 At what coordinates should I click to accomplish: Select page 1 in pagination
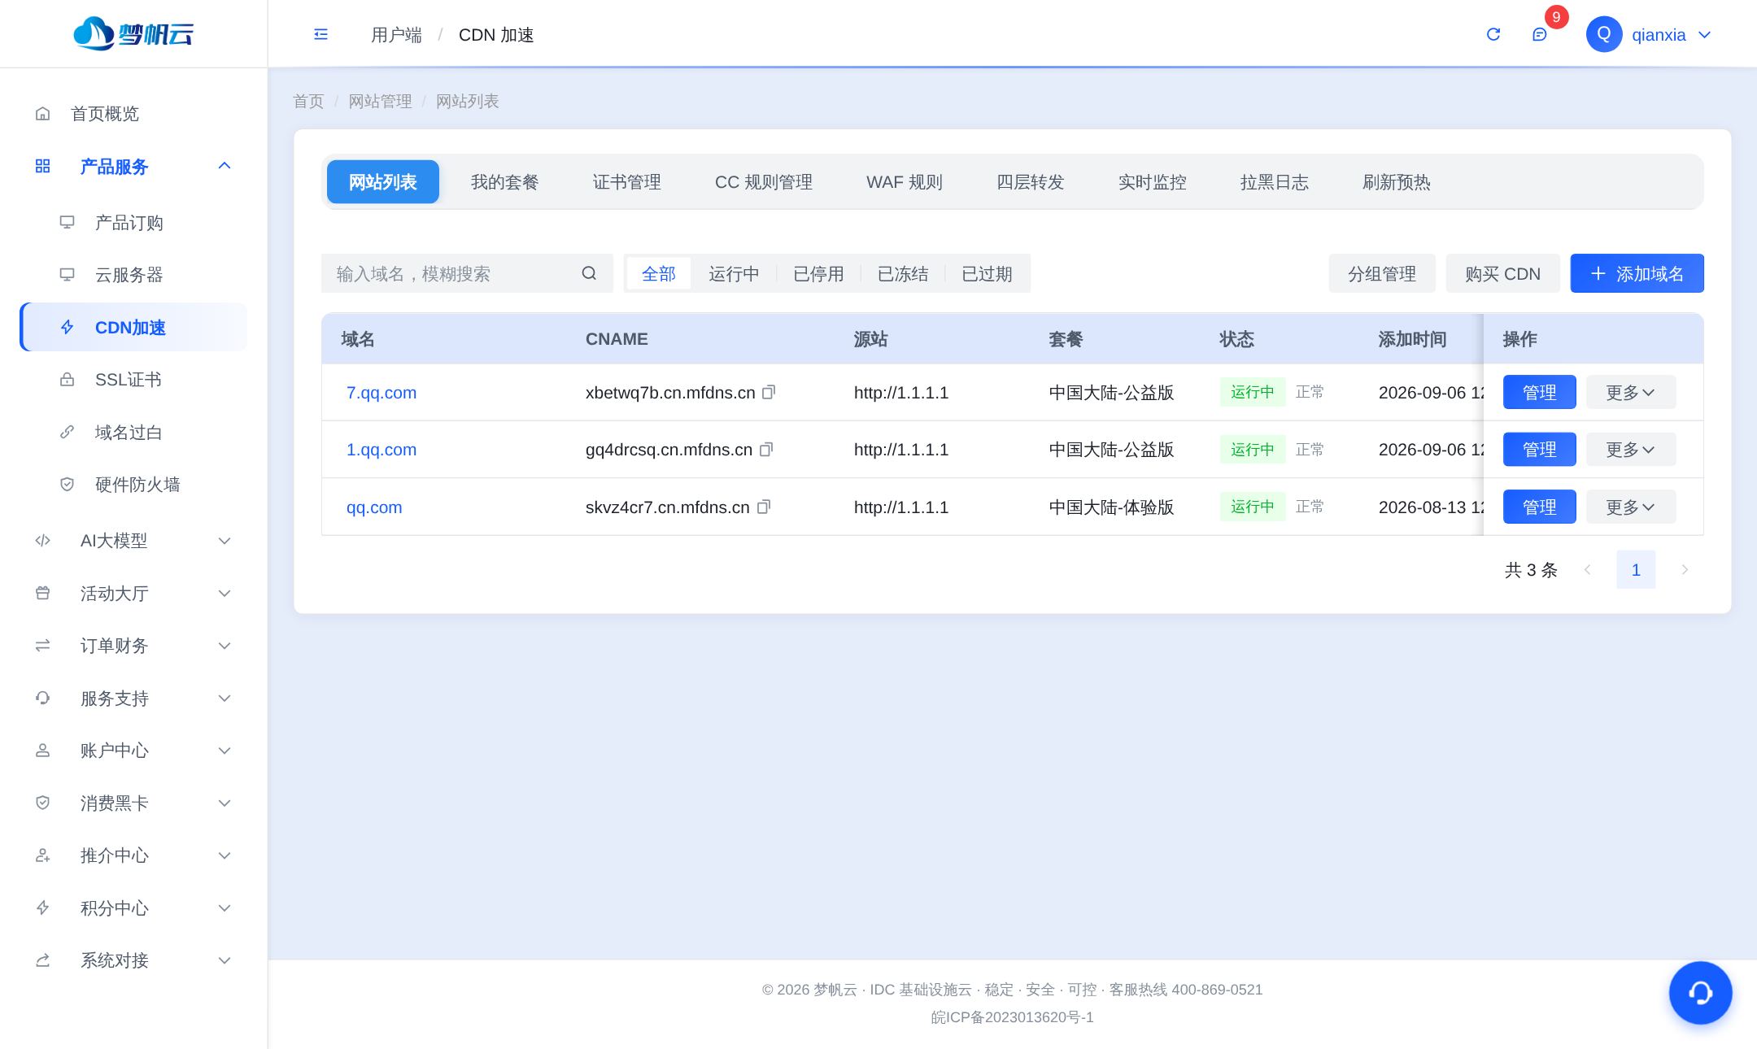point(1636,569)
